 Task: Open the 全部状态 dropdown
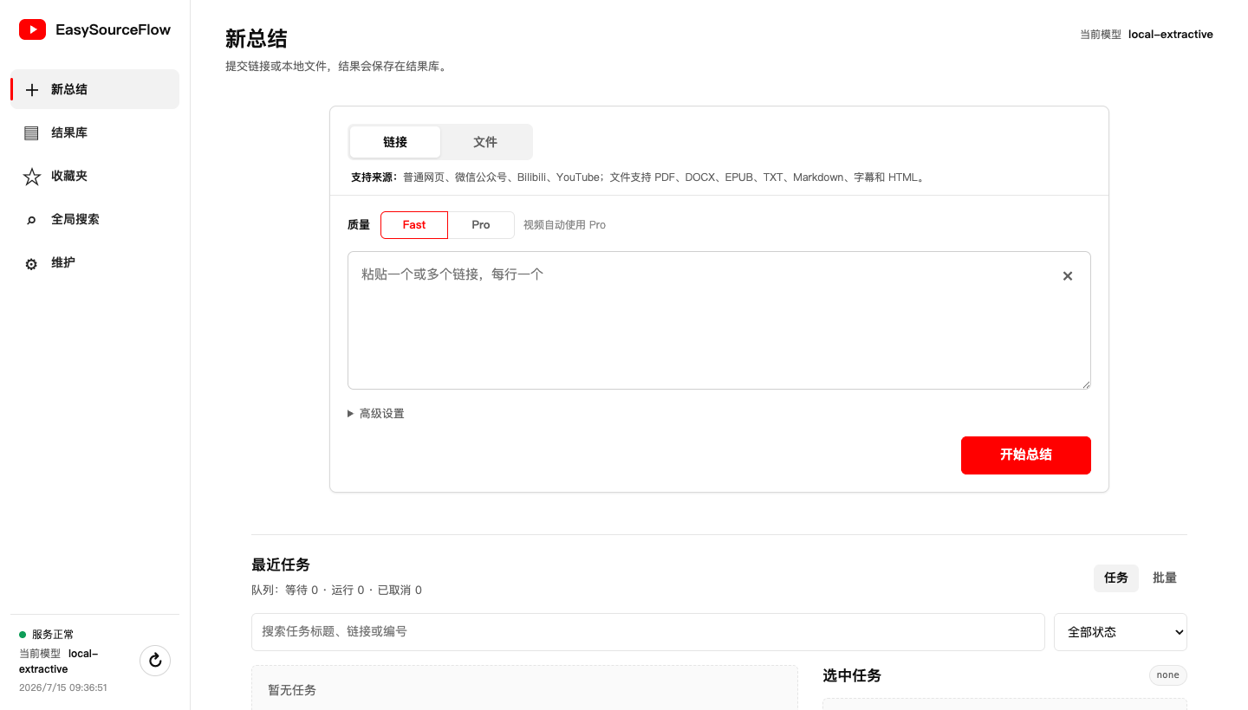click(1121, 632)
